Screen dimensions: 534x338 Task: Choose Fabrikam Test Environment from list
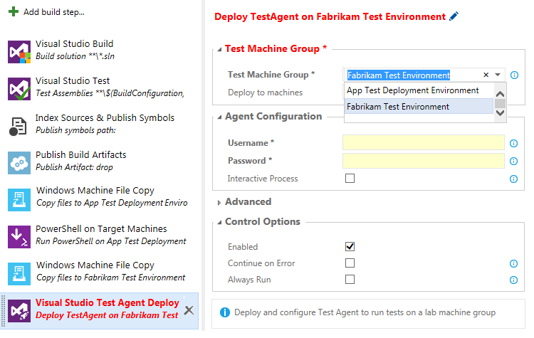(x=398, y=107)
